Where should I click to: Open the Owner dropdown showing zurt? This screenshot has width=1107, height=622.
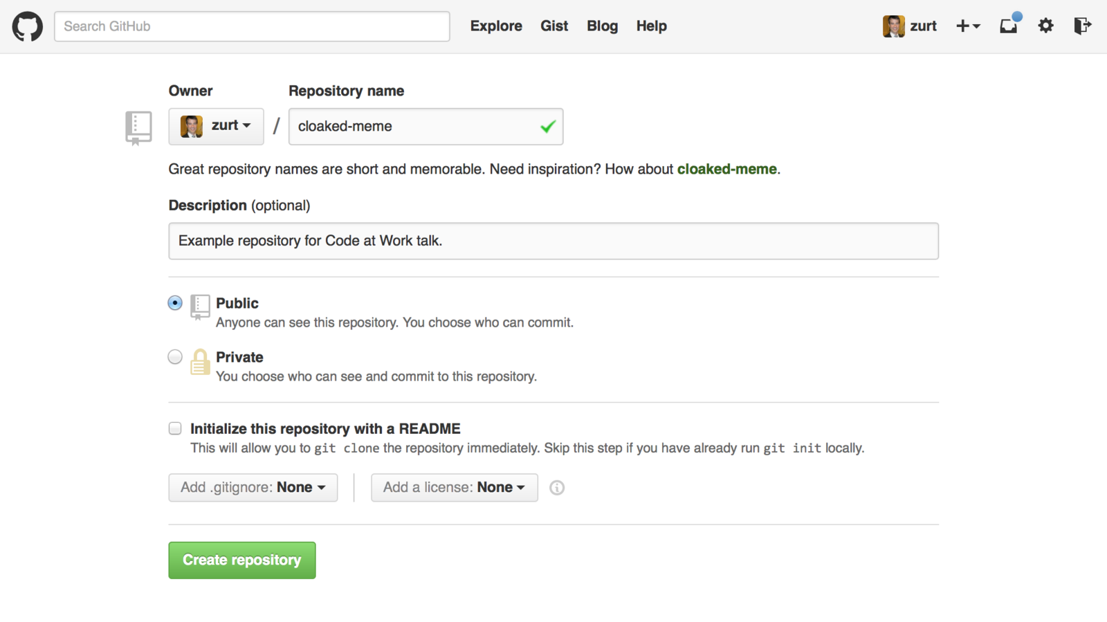click(x=216, y=126)
